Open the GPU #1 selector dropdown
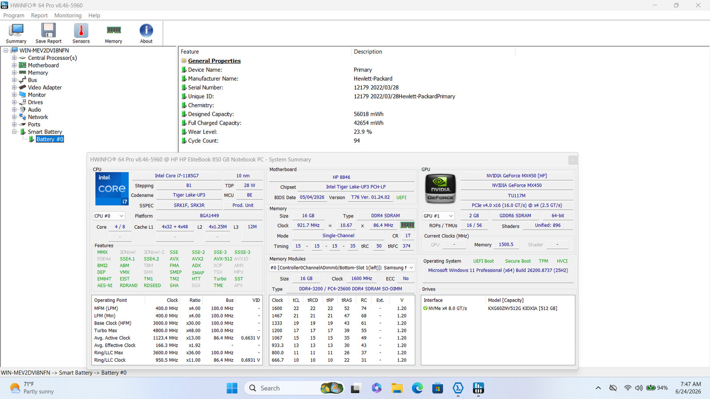710x399 pixels. (x=438, y=216)
